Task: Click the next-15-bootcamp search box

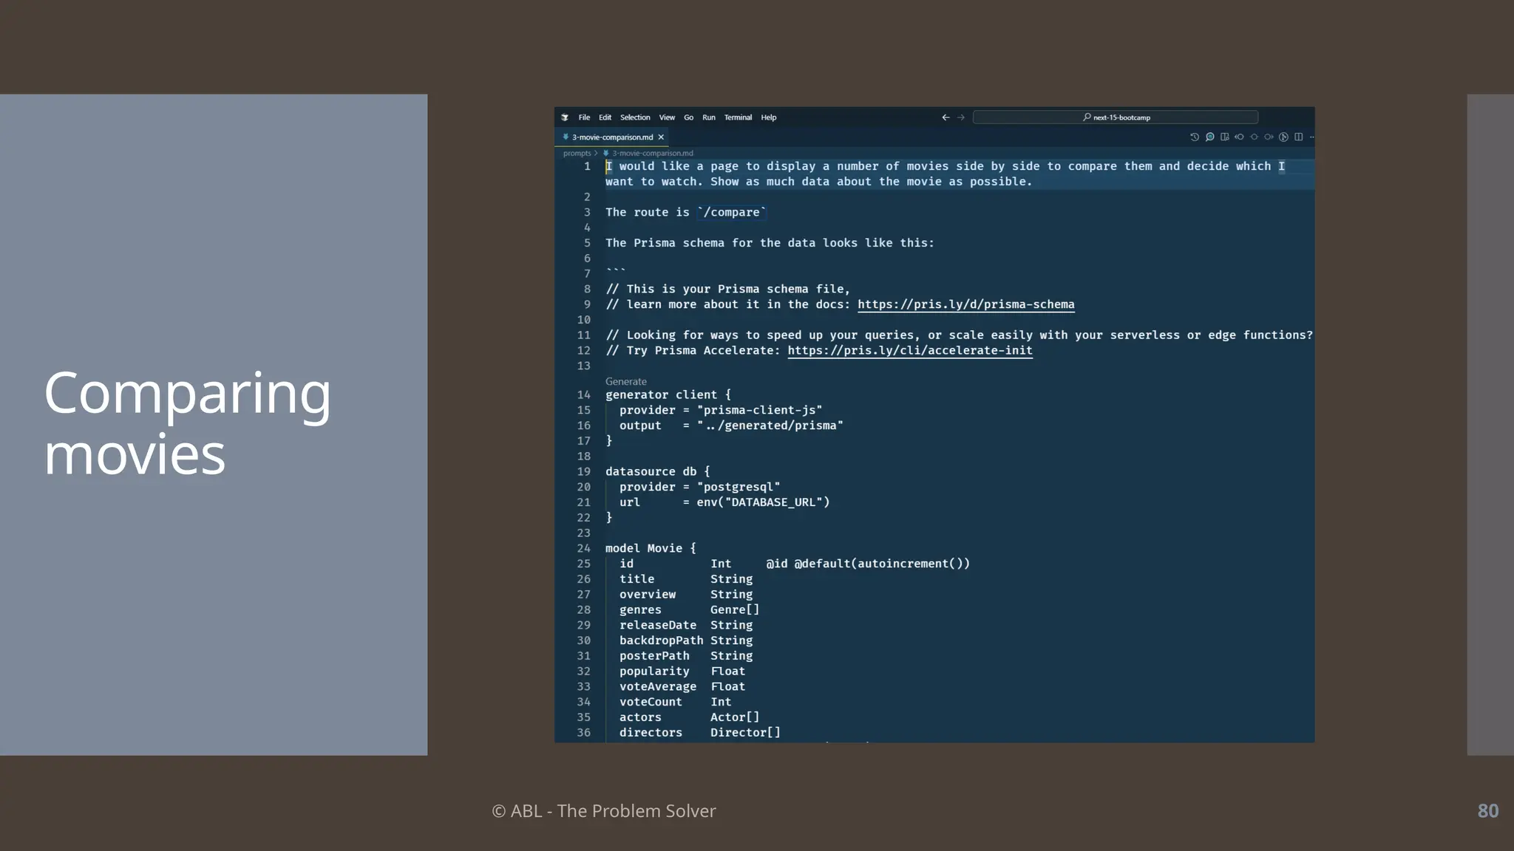Action: pos(1116,117)
